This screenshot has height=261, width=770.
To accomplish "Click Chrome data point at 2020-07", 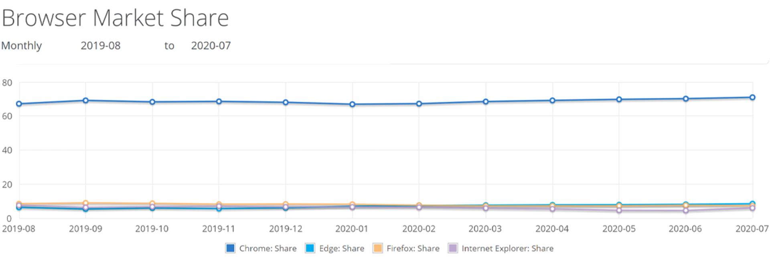I will click(x=752, y=97).
